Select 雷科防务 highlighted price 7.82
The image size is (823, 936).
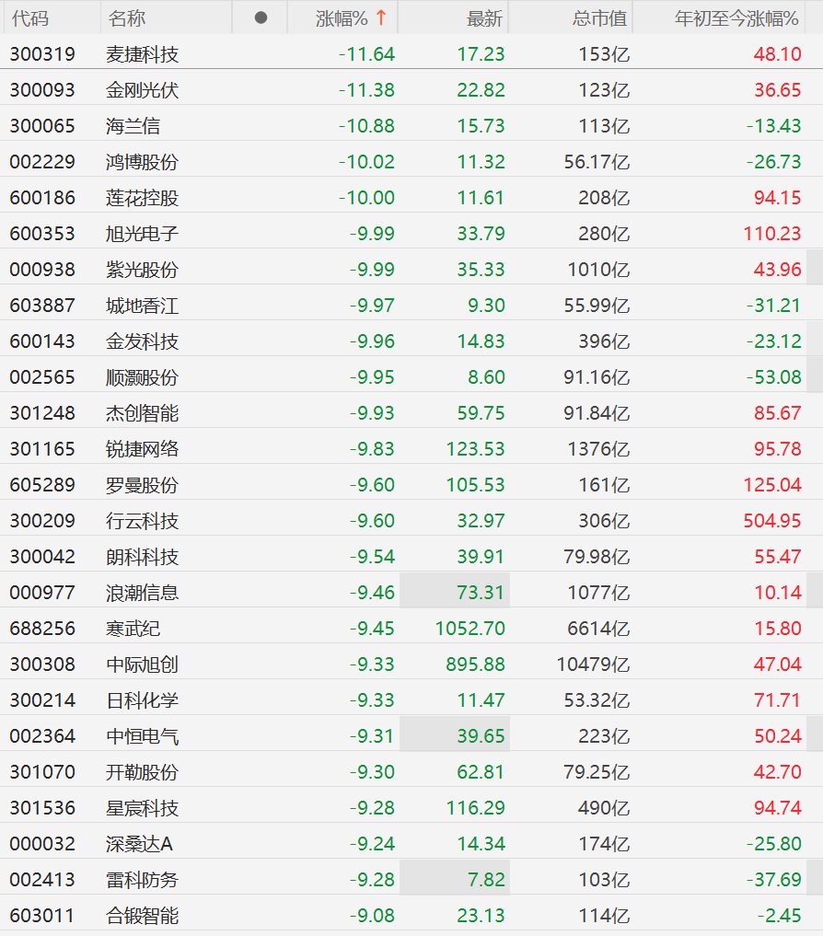[x=486, y=879]
